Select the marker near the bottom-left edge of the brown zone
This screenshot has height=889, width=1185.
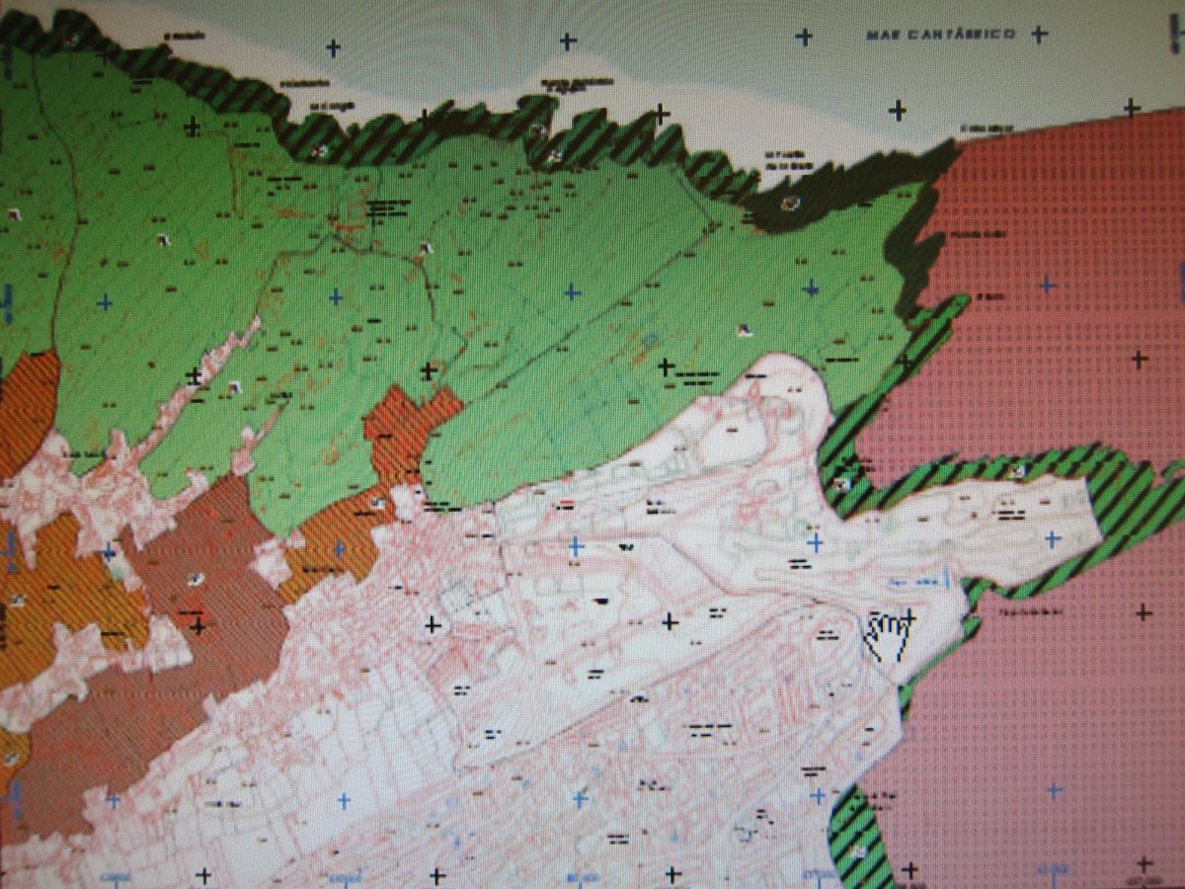coord(12,758)
